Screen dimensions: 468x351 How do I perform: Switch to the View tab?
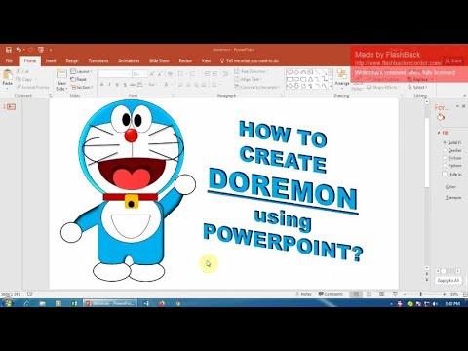point(206,60)
